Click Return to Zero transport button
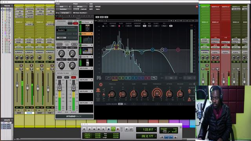The image size is (251, 141). [x=89, y=129]
